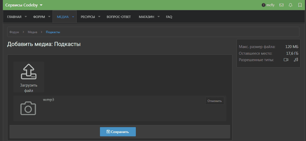306x141 pixels.
Task: Click the mcfly user avatar
Action: (263, 5)
